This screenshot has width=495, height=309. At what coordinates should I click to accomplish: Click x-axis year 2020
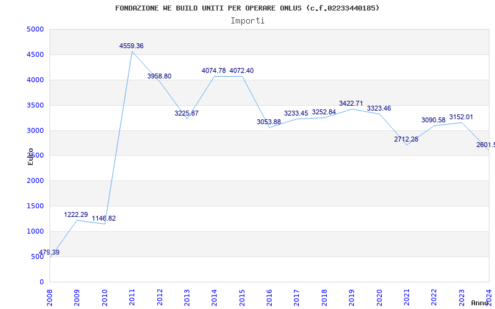tap(379, 297)
